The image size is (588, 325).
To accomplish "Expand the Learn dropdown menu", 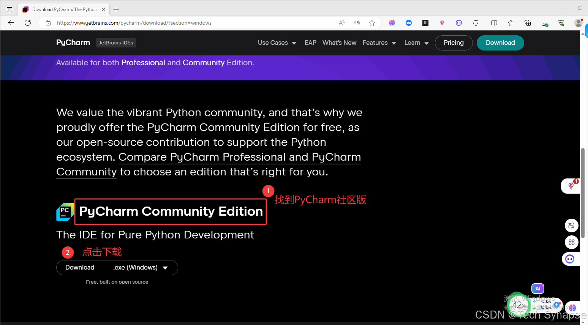I will [x=417, y=43].
